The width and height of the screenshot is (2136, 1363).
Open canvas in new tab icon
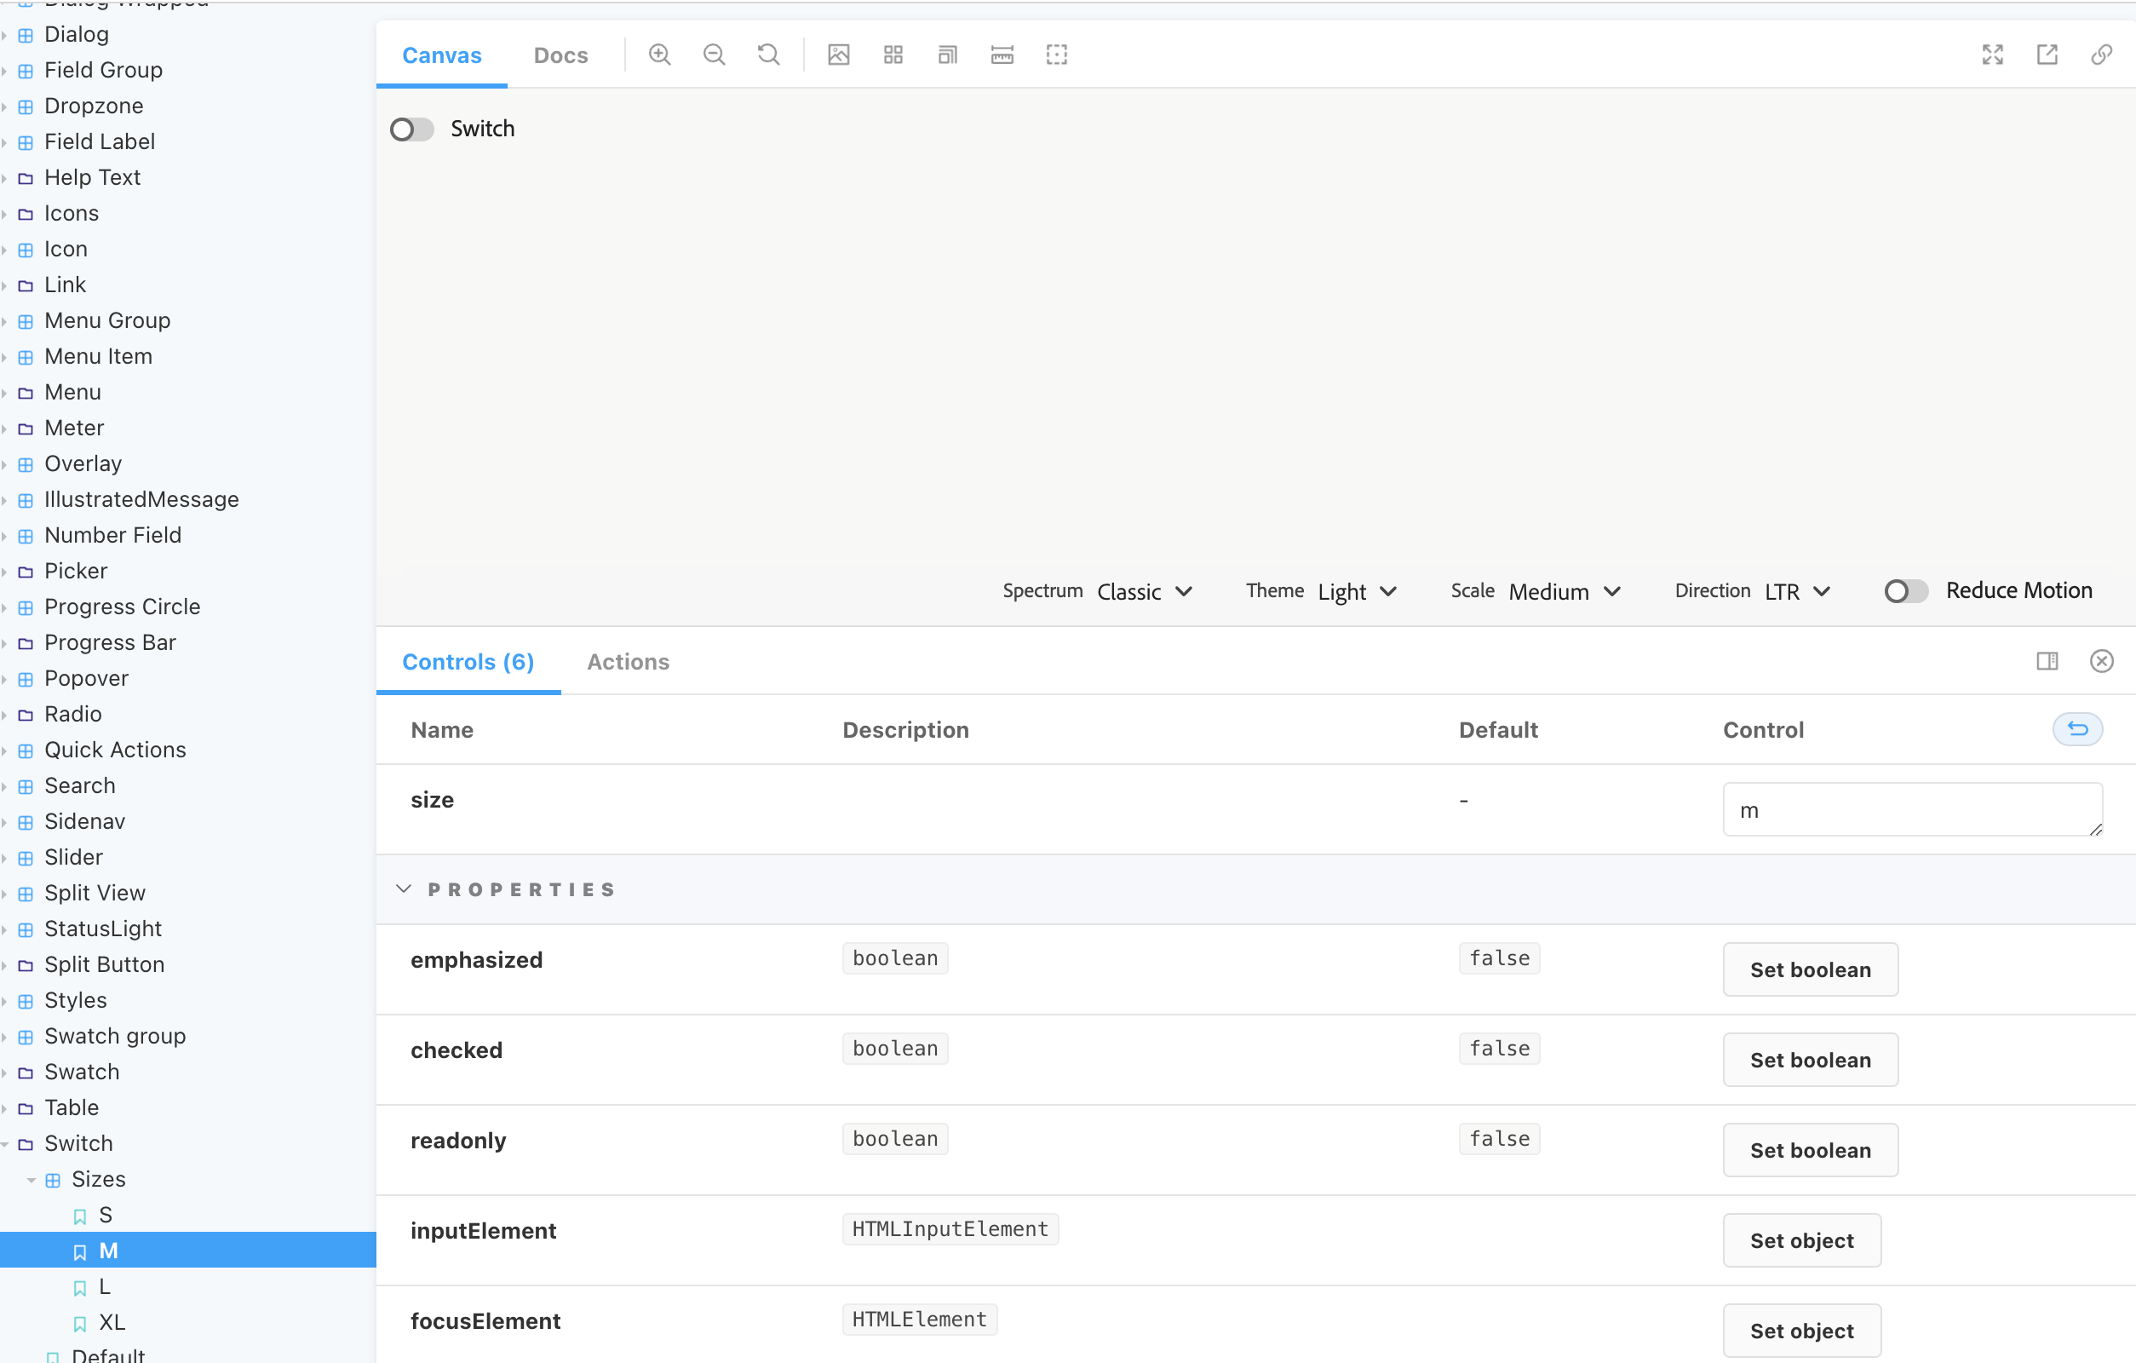(x=2047, y=55)
